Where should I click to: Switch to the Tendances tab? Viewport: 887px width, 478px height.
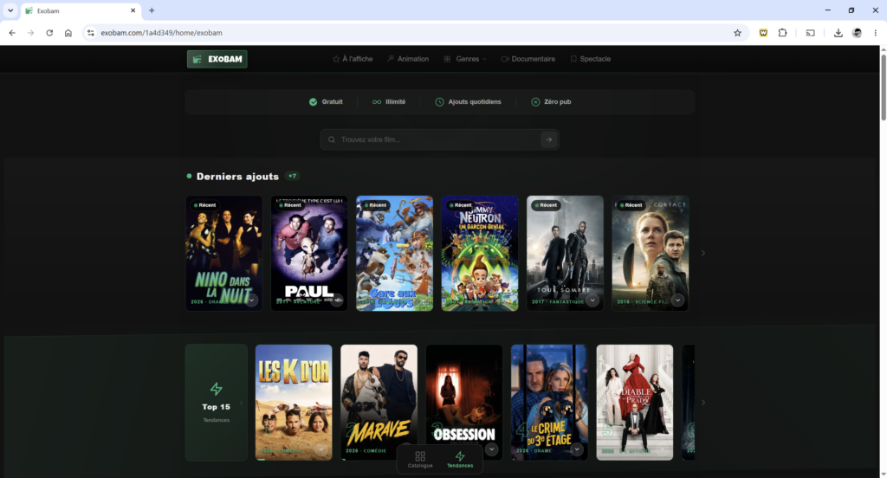(460, 459)
